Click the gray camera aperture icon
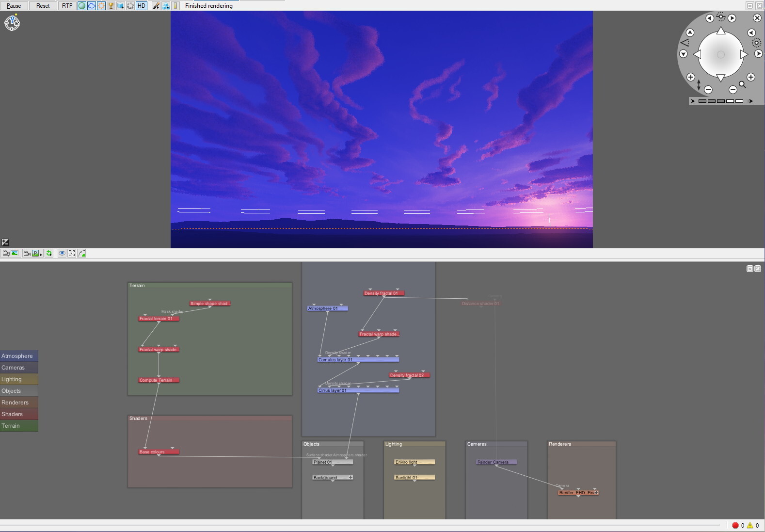 point(130,6)
